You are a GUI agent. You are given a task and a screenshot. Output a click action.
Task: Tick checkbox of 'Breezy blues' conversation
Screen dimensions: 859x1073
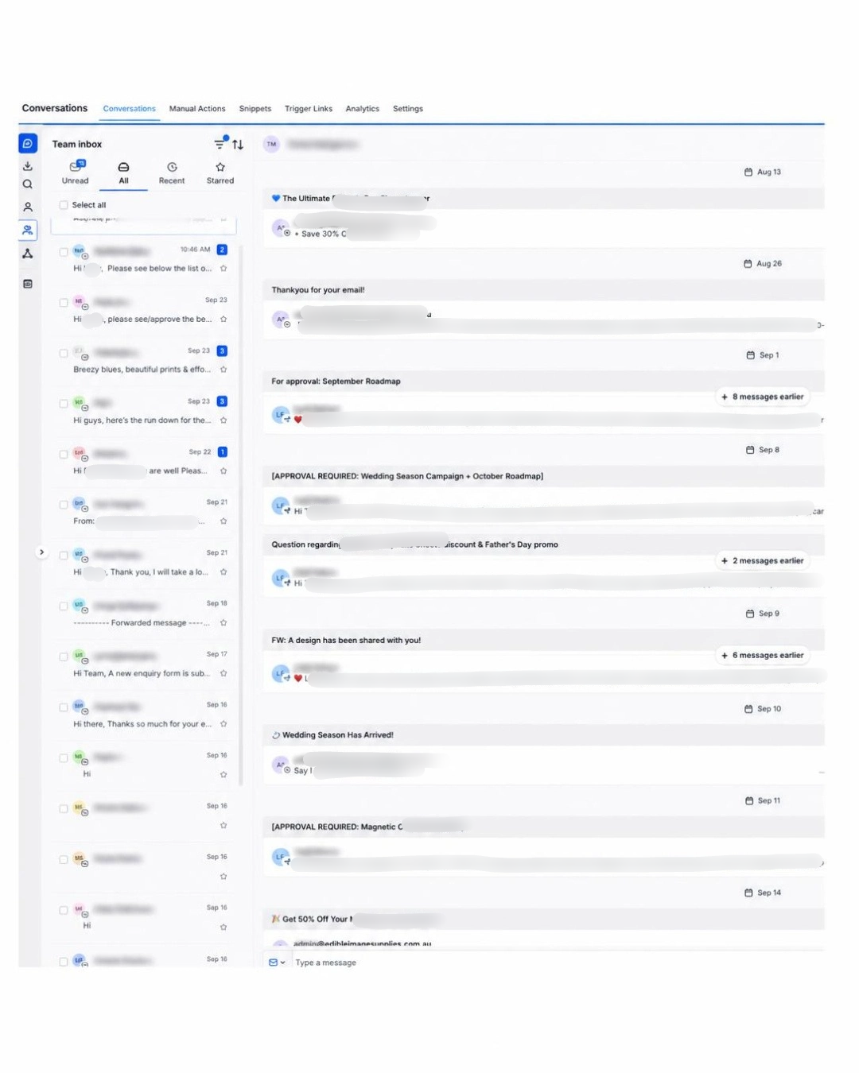64,353
